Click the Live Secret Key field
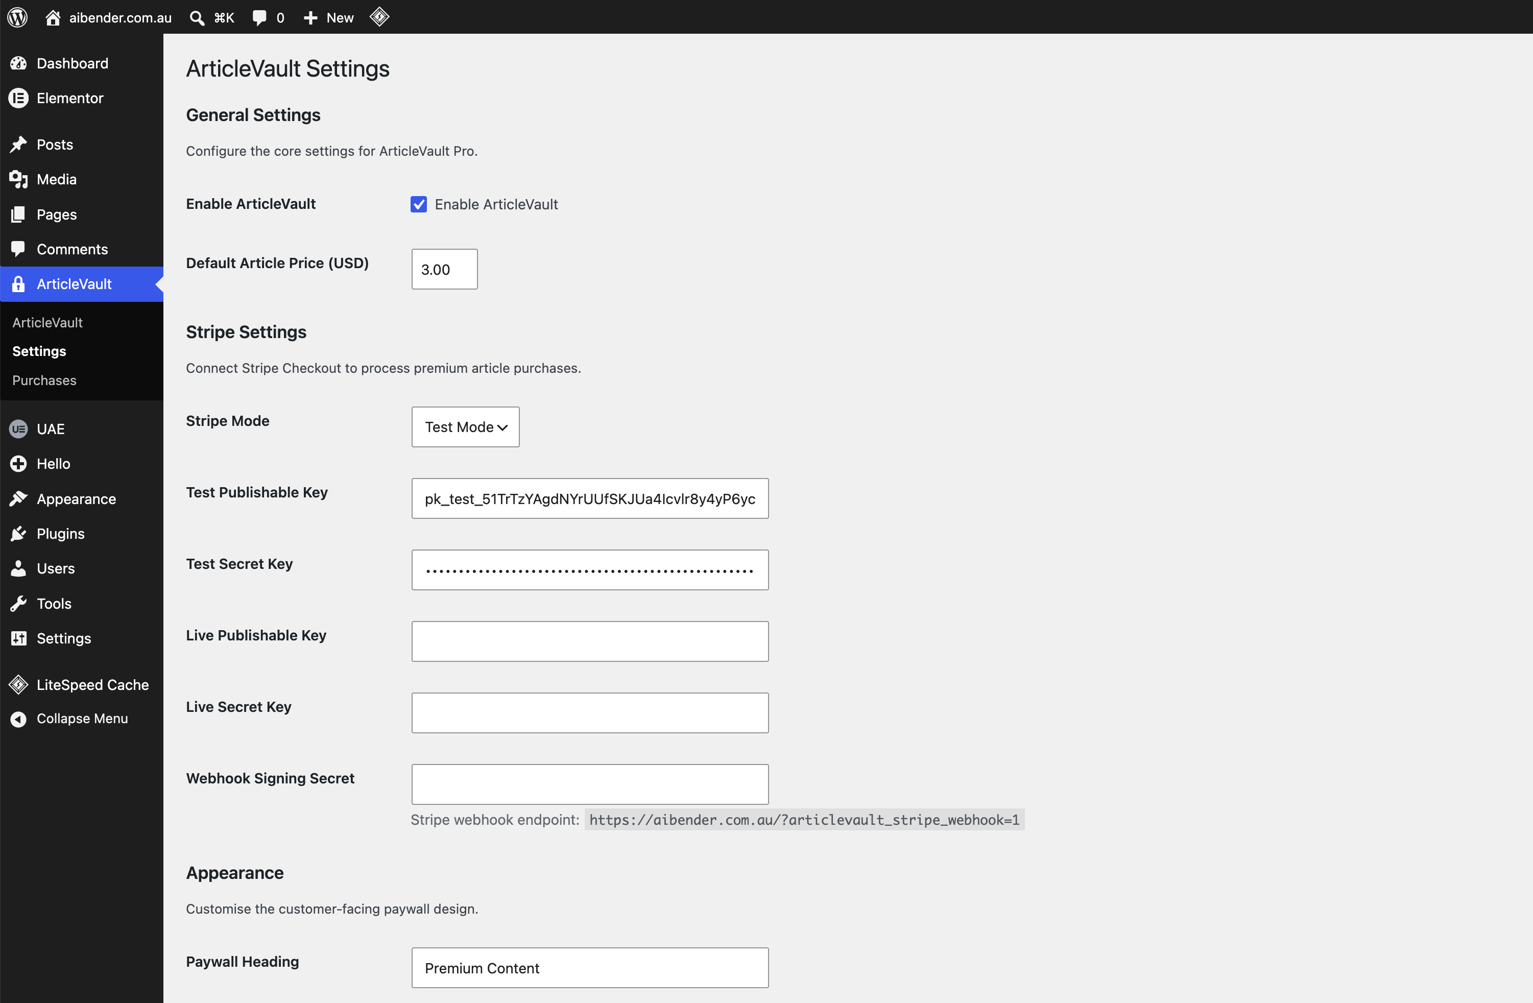This screenshot has height=1003, width=1533. pyautogui.click(x=590, y=713)
